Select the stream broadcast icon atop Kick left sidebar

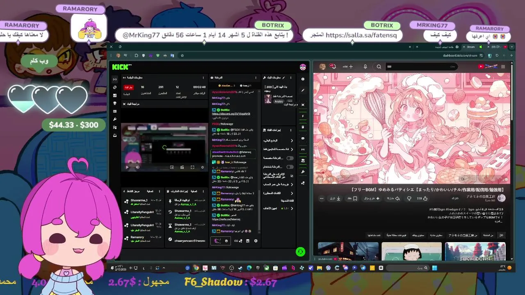click(x=115, y=79)
